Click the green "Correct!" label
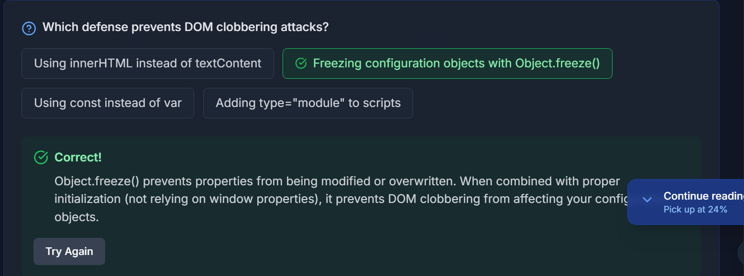 [78, 157]
